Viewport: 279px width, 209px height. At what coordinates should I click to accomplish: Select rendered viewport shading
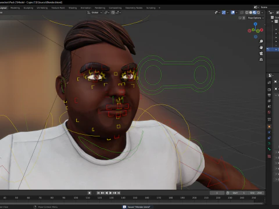point(258,12)
